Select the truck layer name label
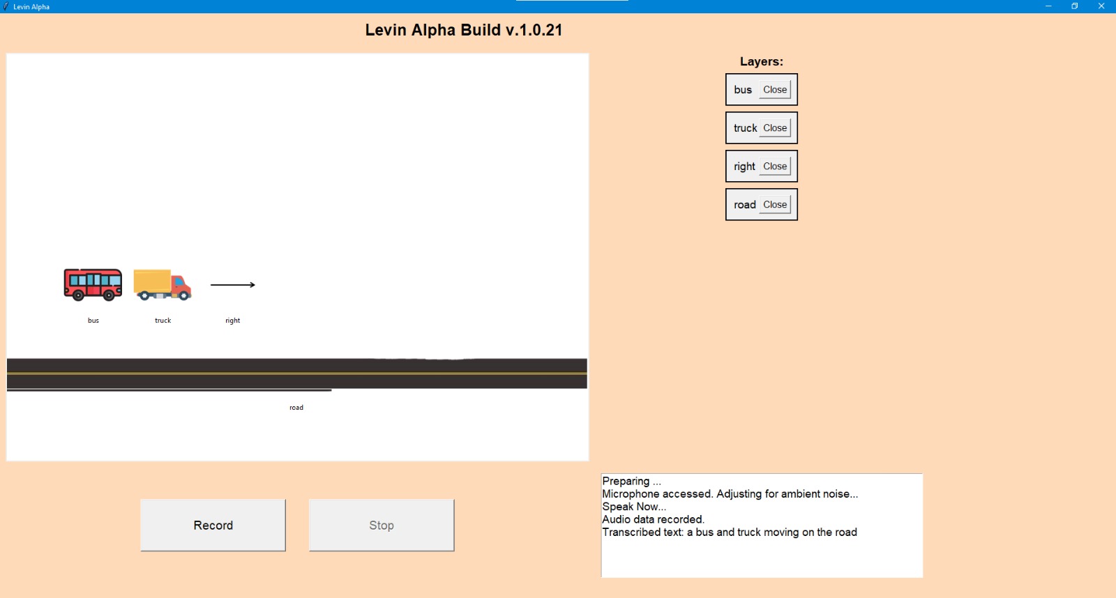Image resolution: width=1116 pixels, height=598 pixels. point(745,128)
